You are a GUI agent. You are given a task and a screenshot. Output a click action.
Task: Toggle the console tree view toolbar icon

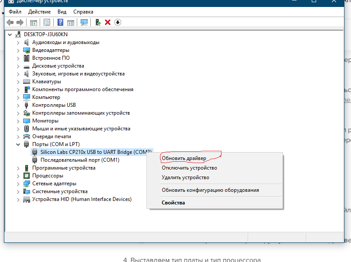33,22
